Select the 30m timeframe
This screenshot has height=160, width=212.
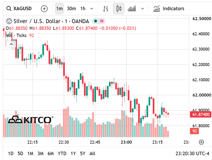tap(72, 9)
